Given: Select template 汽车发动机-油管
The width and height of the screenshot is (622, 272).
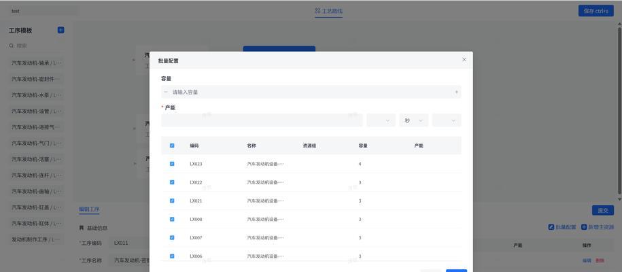Looking at the screenshot, I should point(37,112).
